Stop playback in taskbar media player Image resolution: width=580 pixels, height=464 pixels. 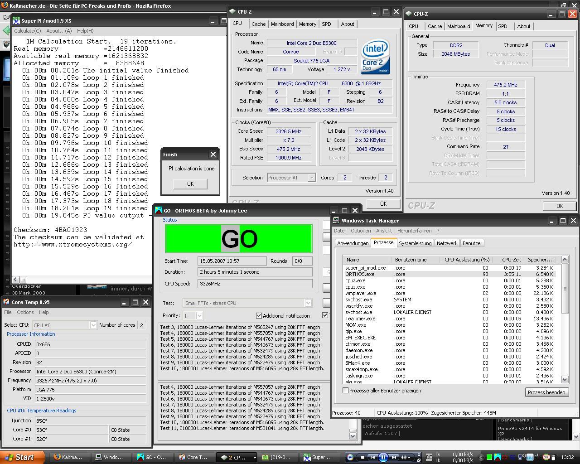point(362,457)
